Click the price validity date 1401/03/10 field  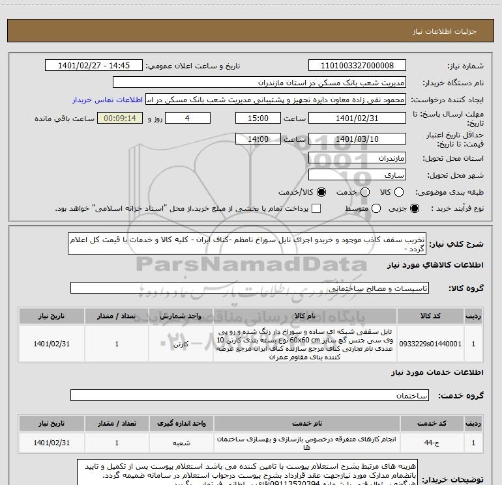pyautogui.click(x=357, y=139)
